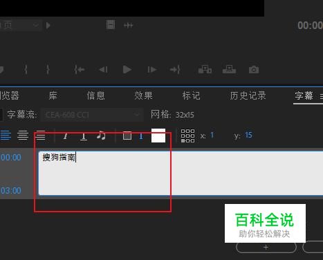
Task: Click the white color swatch
Action: (x=158, y=136)
